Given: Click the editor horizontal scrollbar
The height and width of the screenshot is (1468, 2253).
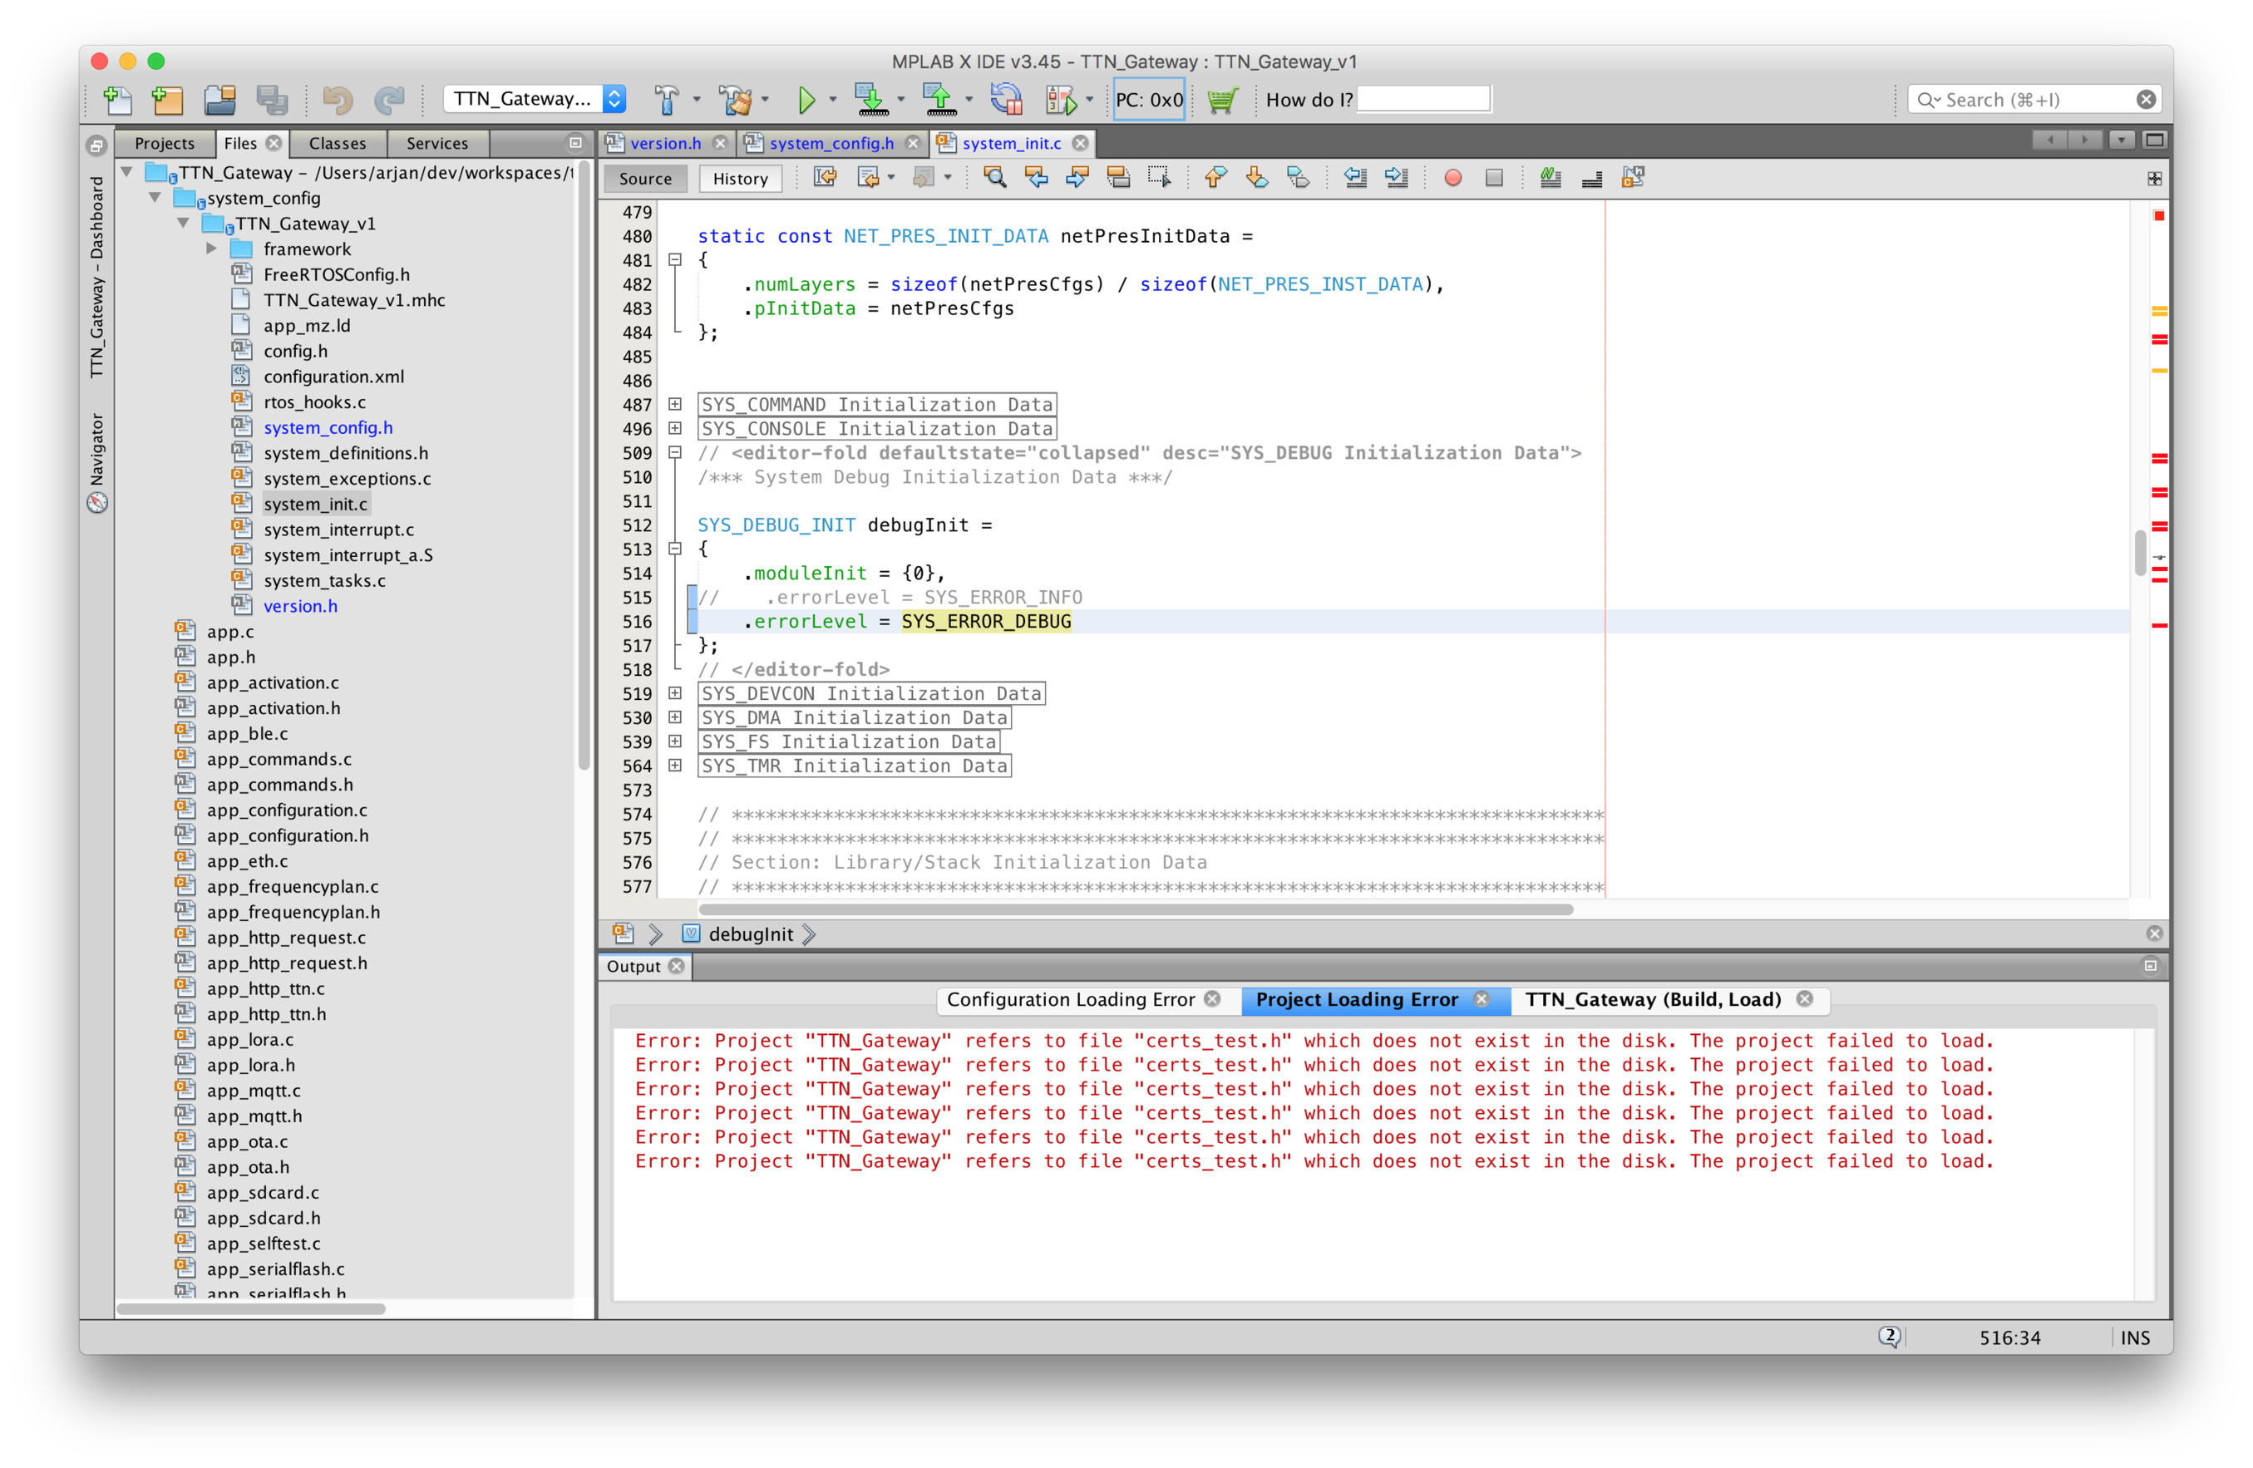Looking at the screenshot, I should pyautogui.click(x=1135, y=909).
